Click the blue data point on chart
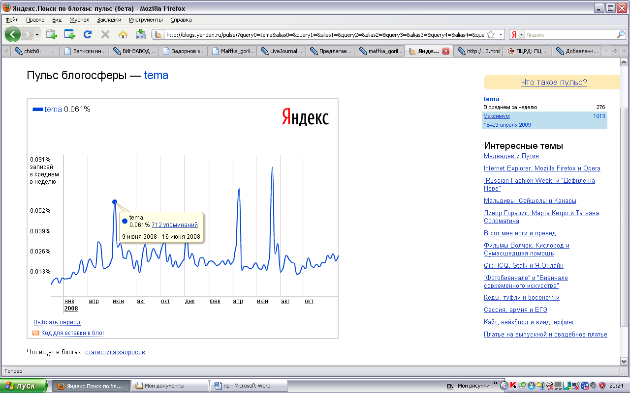The width and height of the screenshot is (630, 393). pos(115,202)
